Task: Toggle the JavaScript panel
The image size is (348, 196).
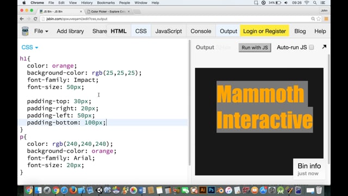Action: [x=169, y=31]
